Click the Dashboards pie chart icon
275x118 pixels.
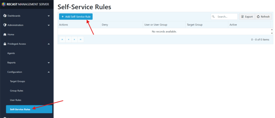coord(5,16)
